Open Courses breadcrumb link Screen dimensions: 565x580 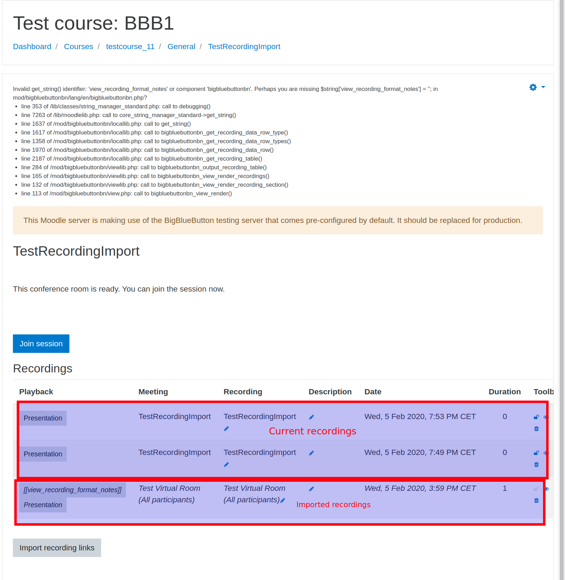coord(78,46)
